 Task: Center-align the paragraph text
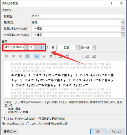[13, 56]
